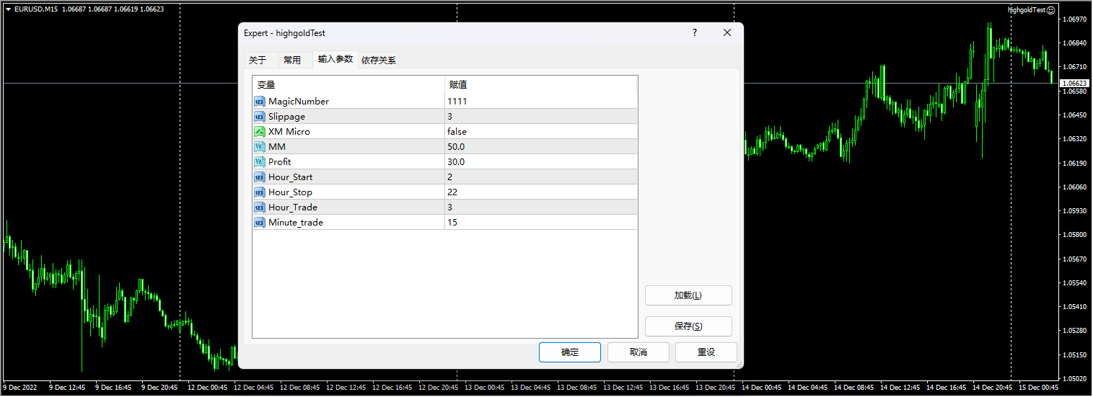Select the Slippage value 3
The image size is (1093, 397).
click(449, 117)
